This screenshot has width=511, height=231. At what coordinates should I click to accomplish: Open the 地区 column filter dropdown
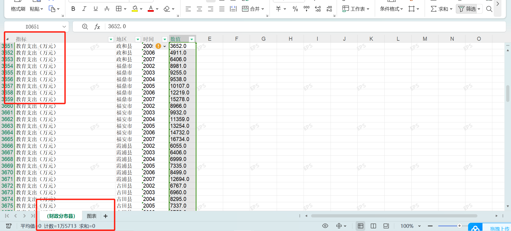(x=138, y=39)
